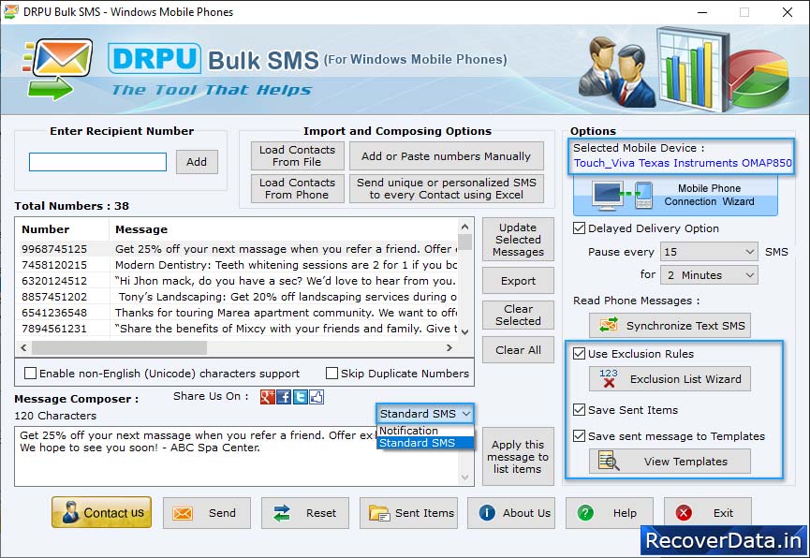Click the Clear All button
The image size is (810, 558).
[518, 350]
